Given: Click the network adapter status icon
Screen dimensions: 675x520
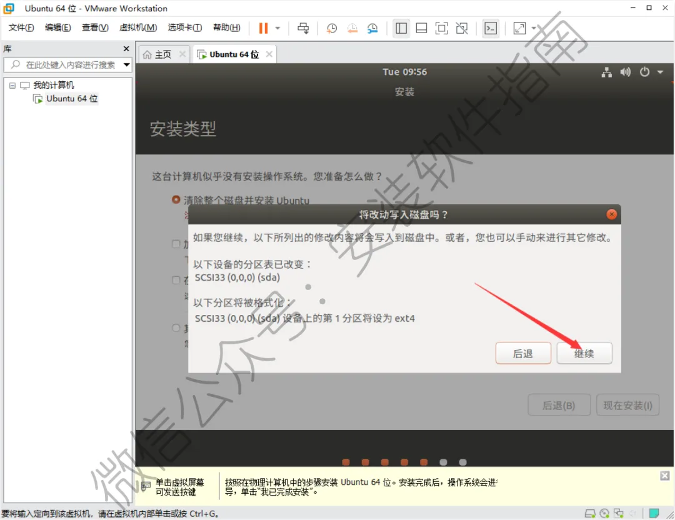Looking at the screenshot, I should [619, 514].
